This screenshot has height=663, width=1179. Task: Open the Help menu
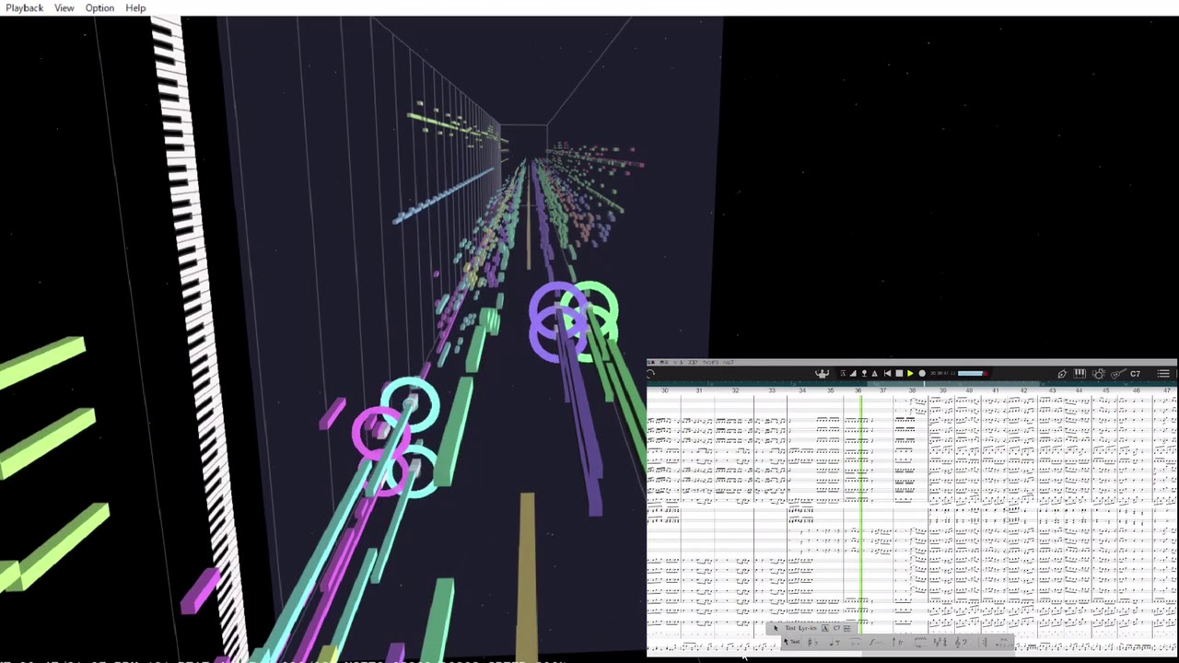[x=135, y=8]
